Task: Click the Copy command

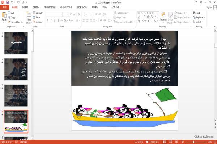Action: [12, 17]
